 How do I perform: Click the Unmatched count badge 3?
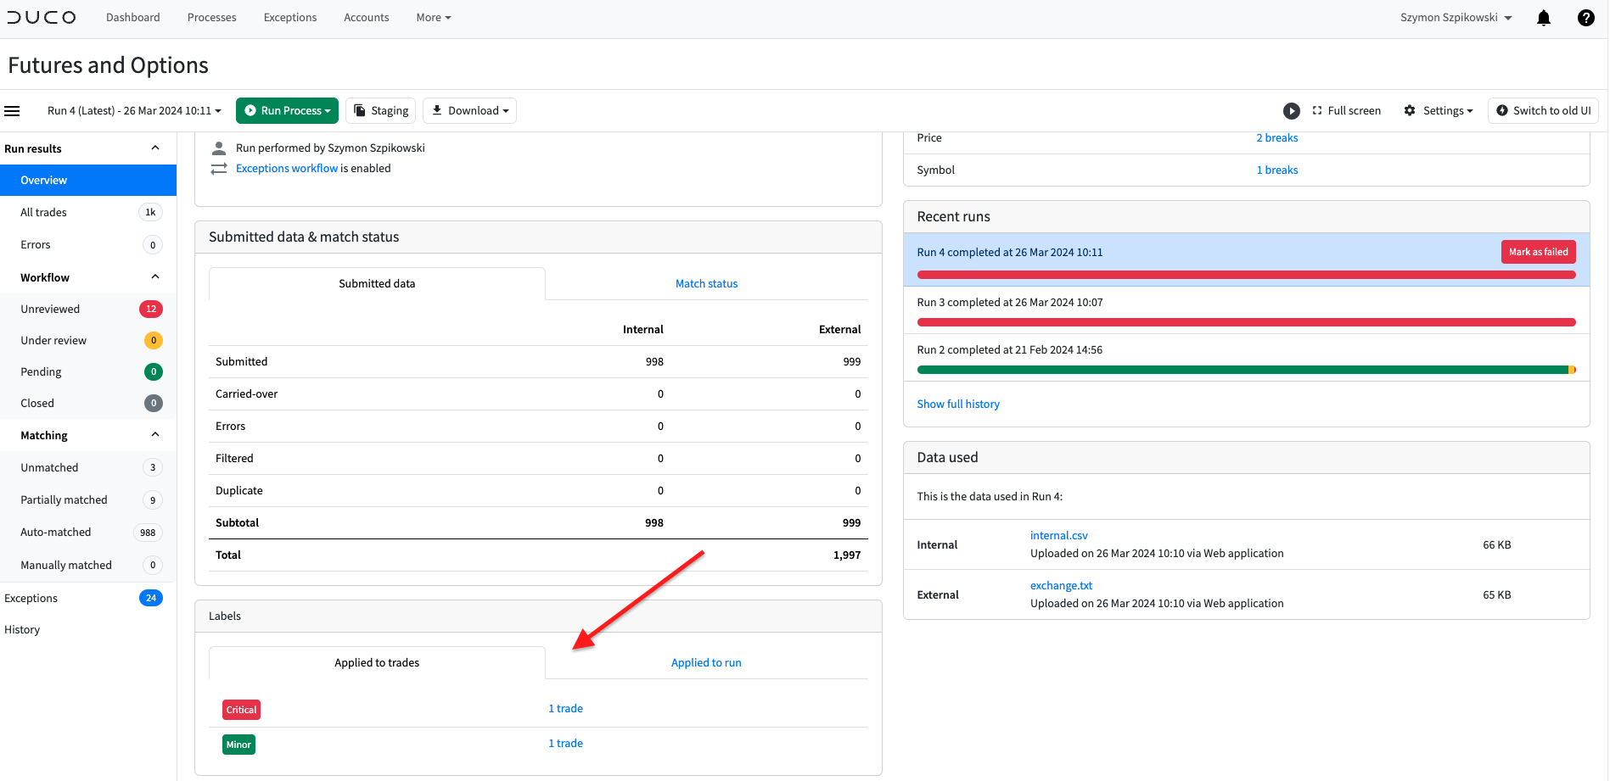tap(153, 467)
